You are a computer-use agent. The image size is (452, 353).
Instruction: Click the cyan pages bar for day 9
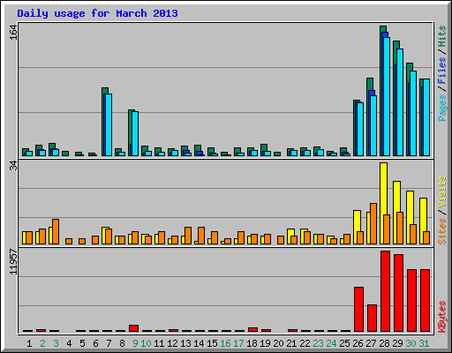click(135, 133)
